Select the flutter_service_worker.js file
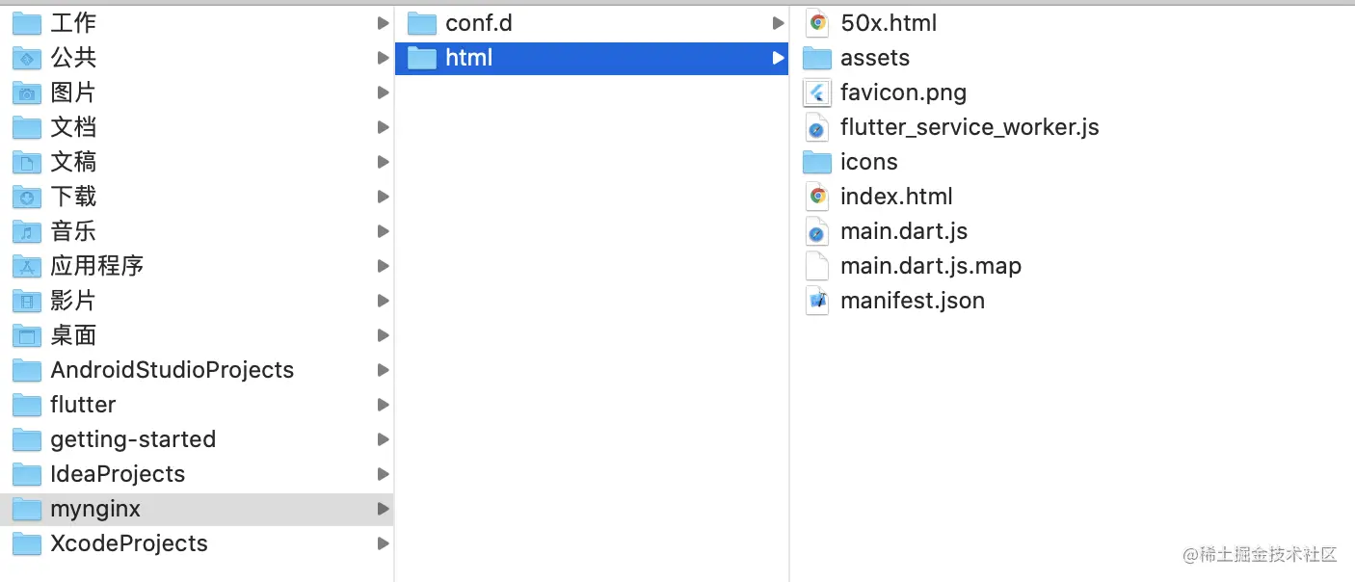Viewport: 1355px width, 582px height. coord(970,126)
